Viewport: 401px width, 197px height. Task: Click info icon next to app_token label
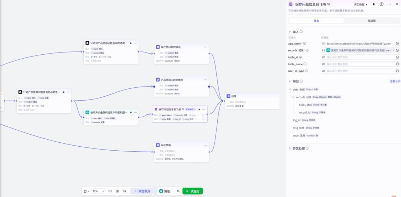pyautogui.click(x=305, y=43)
